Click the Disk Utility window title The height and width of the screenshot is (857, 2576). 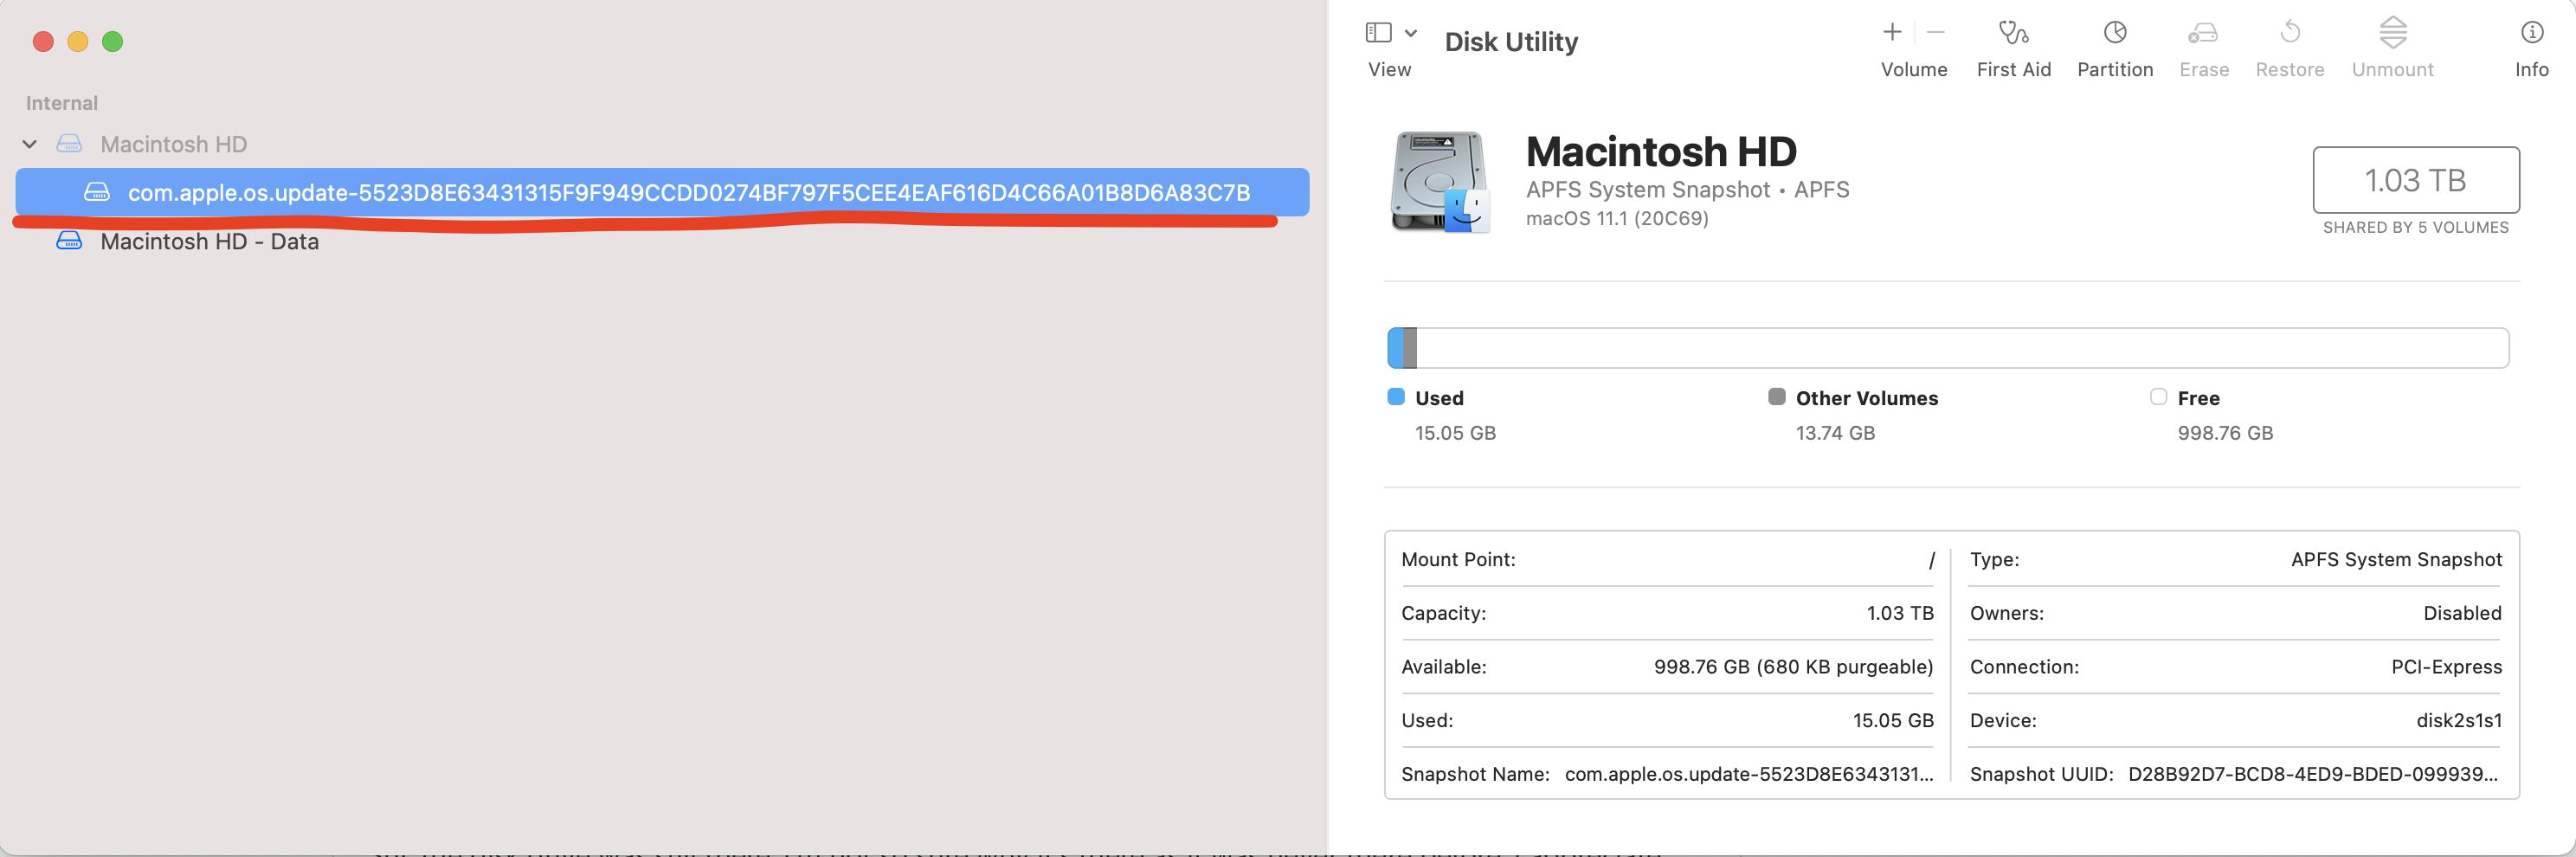[1511, 42]
